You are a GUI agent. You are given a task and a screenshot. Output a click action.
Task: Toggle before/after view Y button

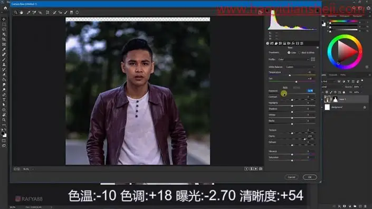pos(246,169)
